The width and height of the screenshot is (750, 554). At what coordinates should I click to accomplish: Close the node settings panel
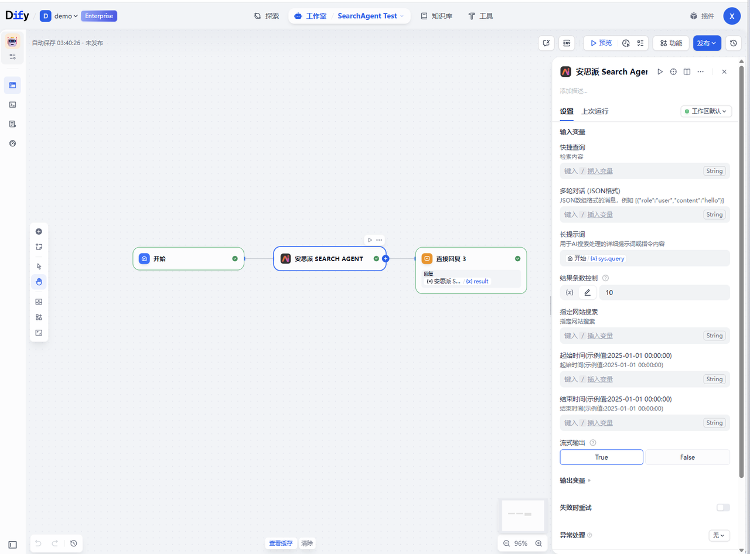pos(724,71)
